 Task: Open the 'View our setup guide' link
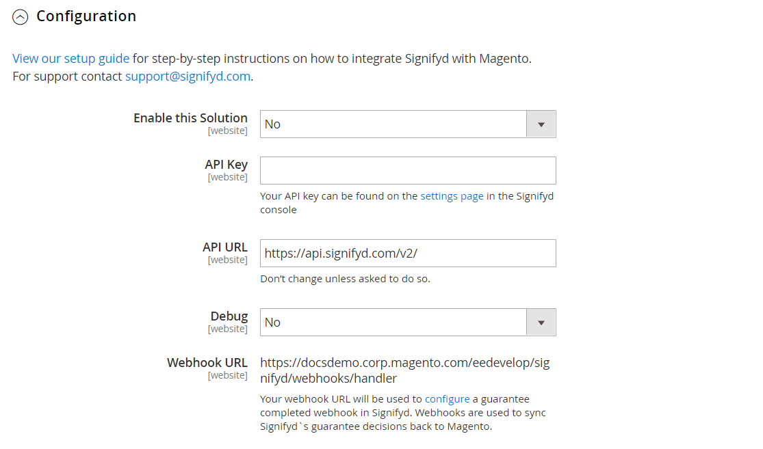(x=71, y=58)
